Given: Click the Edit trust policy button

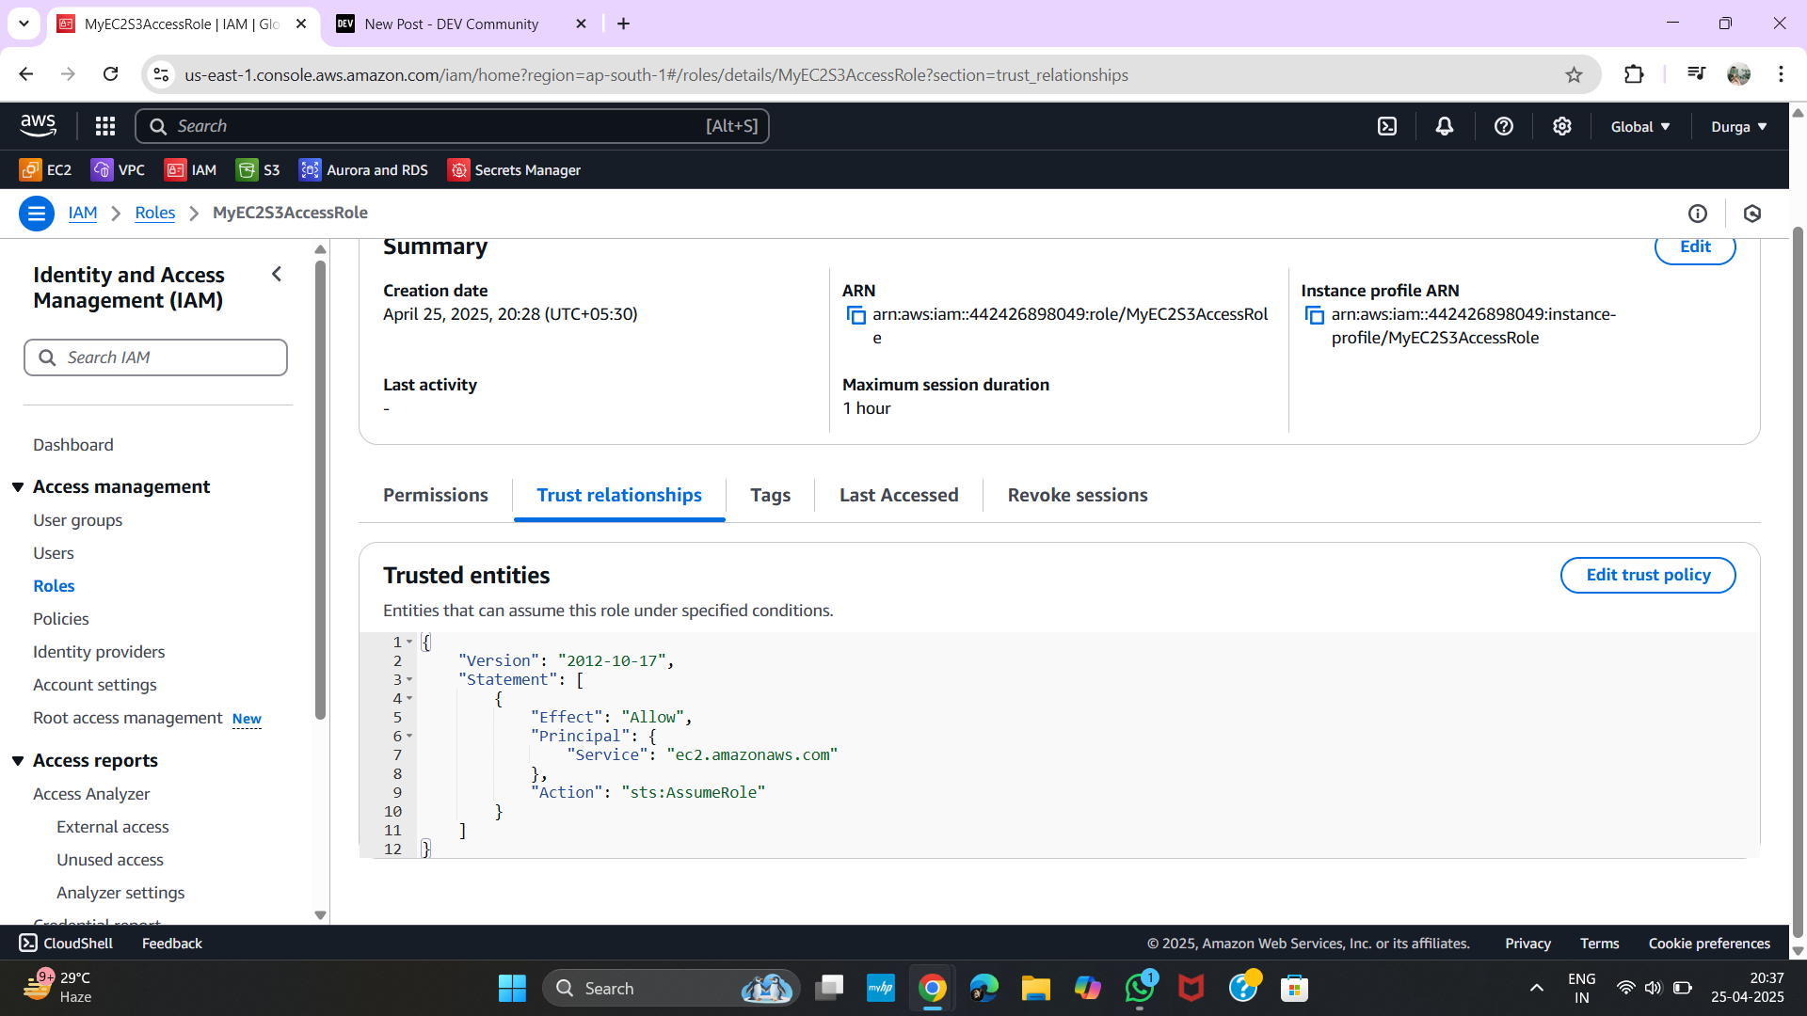Looking at the screenshot, I should coord(1648,575).
